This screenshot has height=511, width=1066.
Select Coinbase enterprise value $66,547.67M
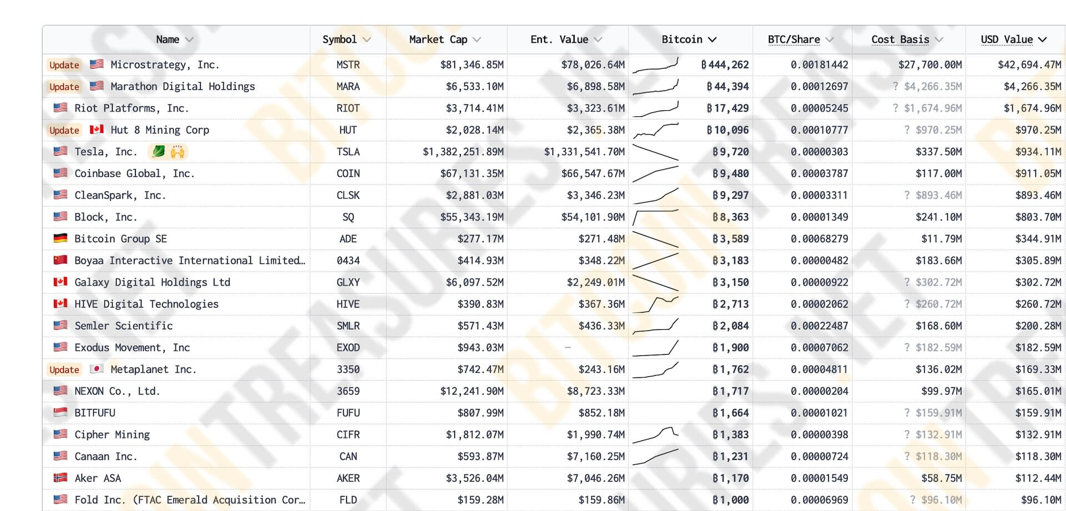pos(593,173)
